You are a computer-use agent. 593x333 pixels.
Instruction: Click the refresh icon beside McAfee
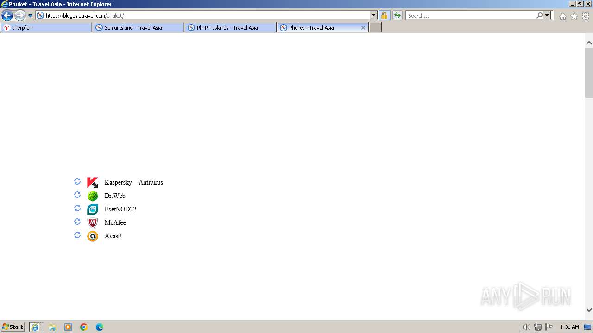[x=77, y=222]
